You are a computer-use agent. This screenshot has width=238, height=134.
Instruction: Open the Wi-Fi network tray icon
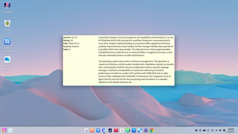(216, 130)
